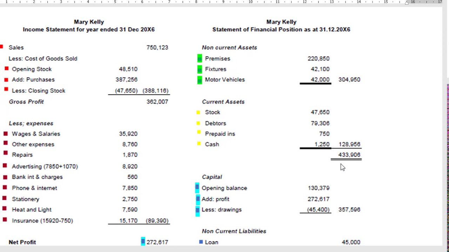Click blue marker beside Loan
This screenshot has height=252, width=449.
pos(201,242)
